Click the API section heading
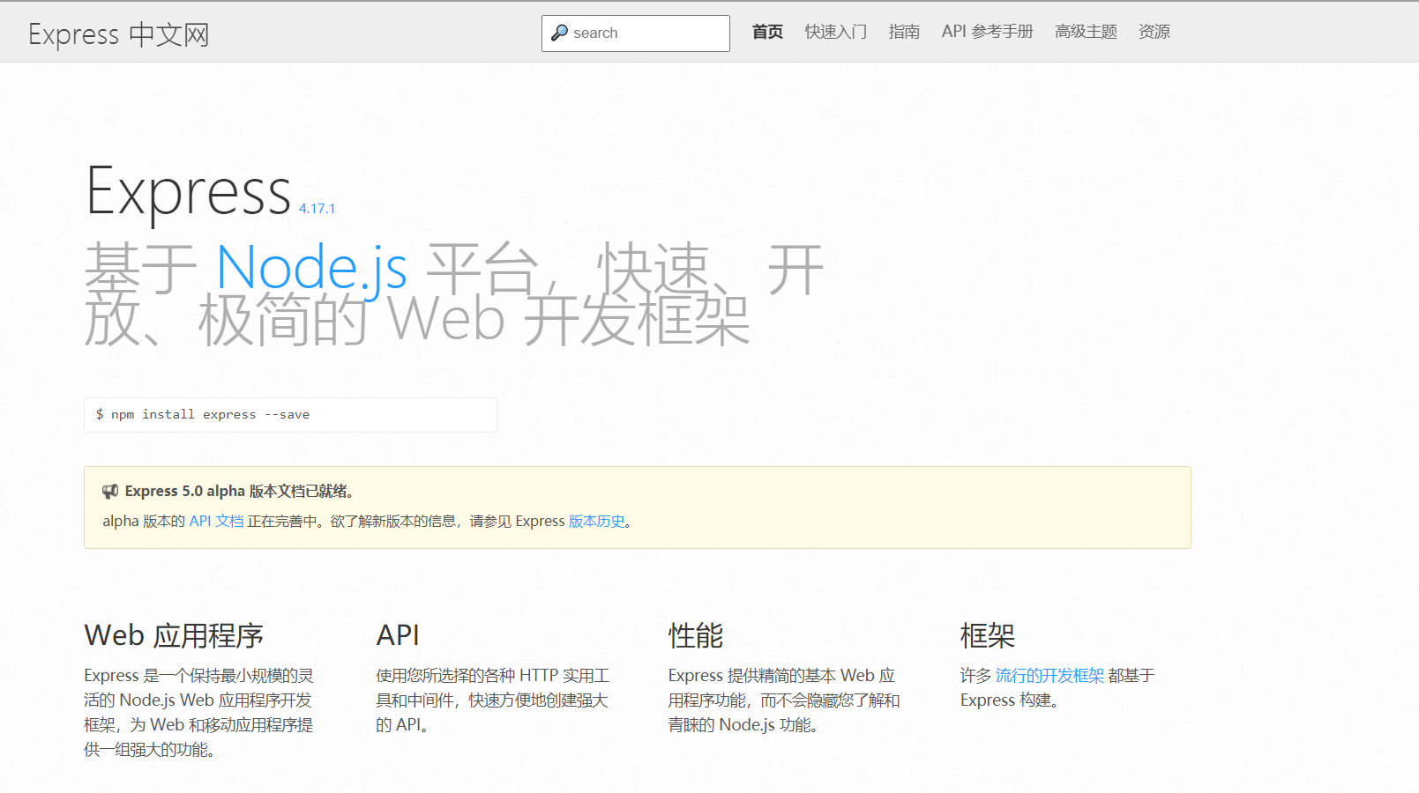Viewport: 1419px width, 793px height. [398, 635]
